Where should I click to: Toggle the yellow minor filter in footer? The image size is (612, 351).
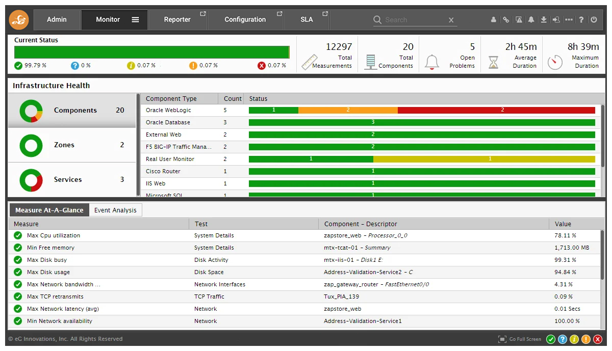tap(574, 339)
